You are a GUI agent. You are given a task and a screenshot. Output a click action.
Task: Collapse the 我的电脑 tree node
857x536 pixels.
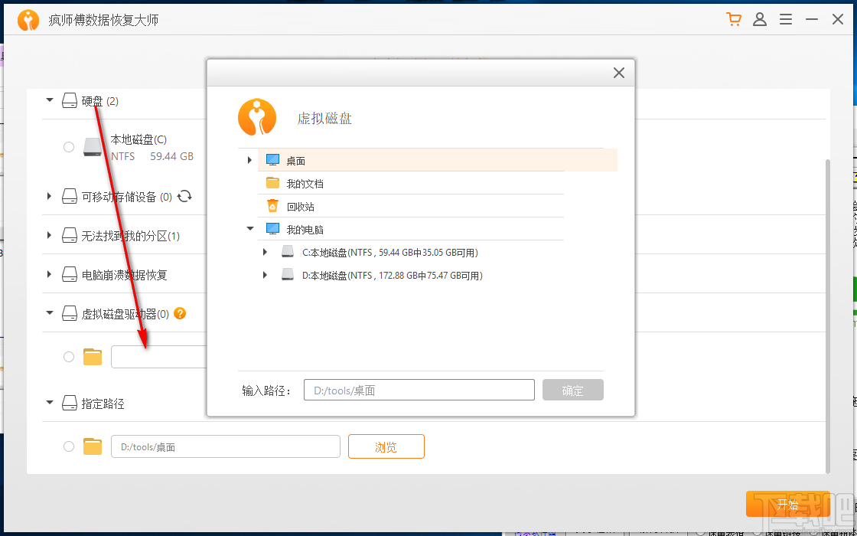[249, 229]
